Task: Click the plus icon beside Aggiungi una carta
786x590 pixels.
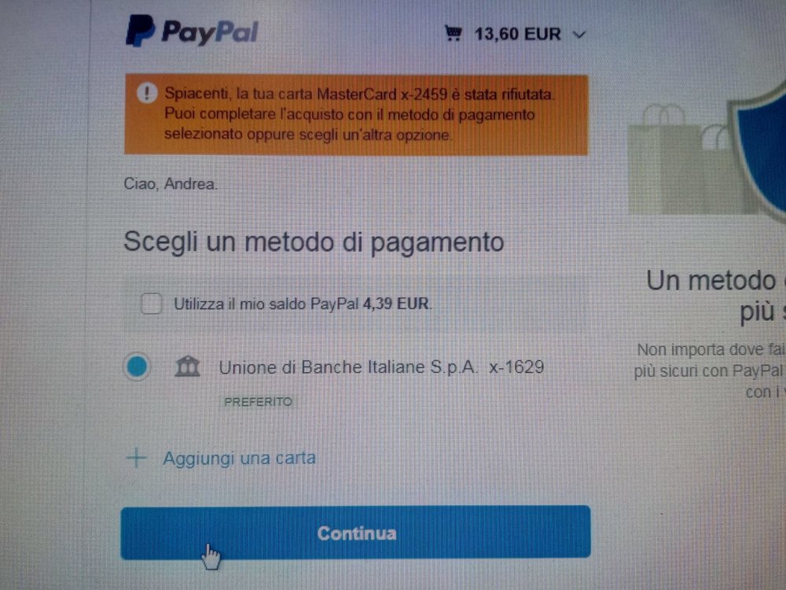Action: click(136, 458)
